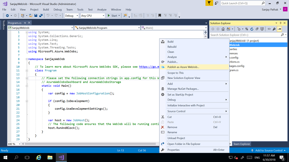The width and height of the screenshot is (289, 162).
Task: Select Properties in the context menu
Action: pyautogui.click(x=194, y=150)
